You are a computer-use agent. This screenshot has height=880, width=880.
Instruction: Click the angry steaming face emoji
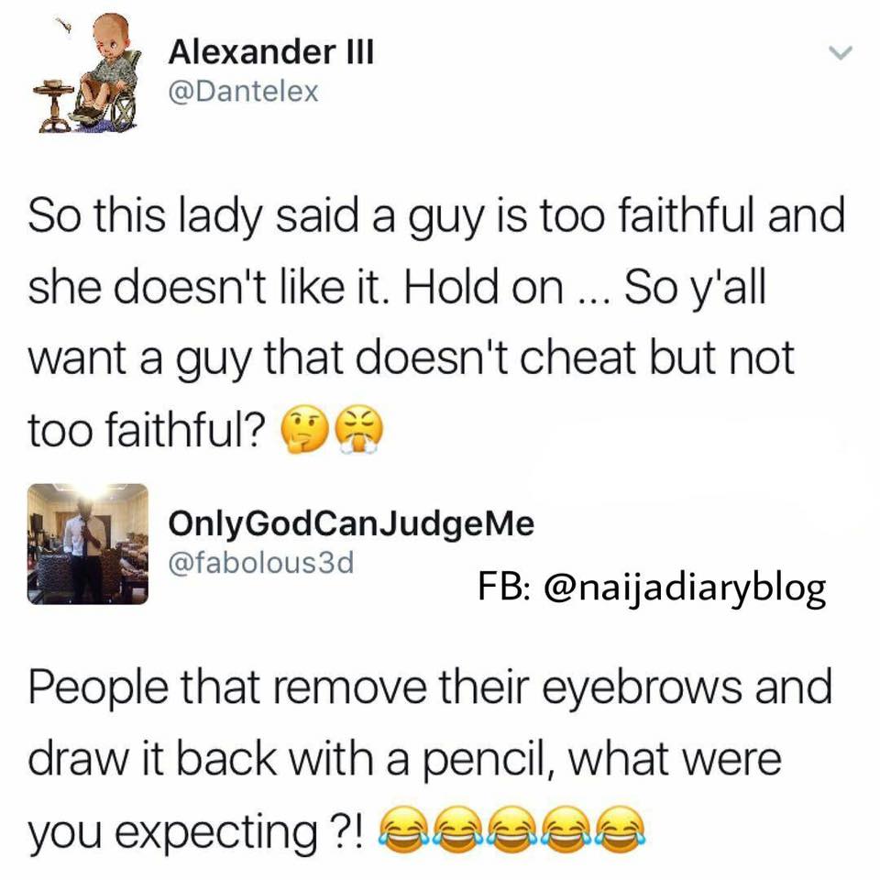(x=359, y=431)
